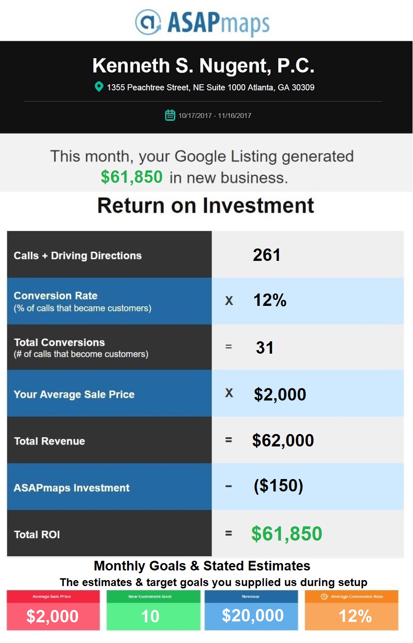Click the green $61,850 new business amount
Screen dimensions: 413x643
click(x=132, y=177)
